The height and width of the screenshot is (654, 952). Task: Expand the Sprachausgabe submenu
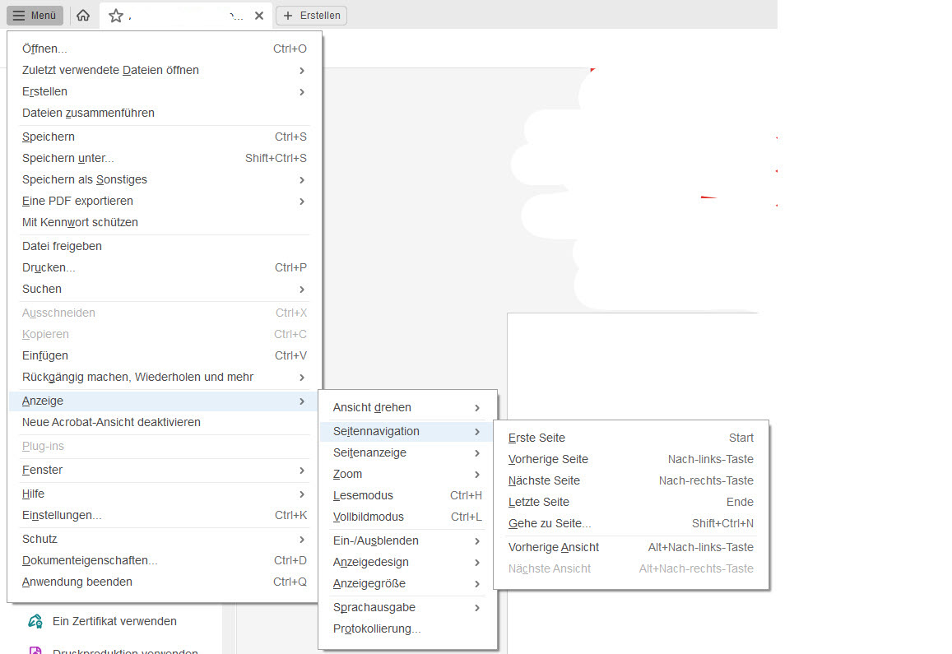point(406,607)
